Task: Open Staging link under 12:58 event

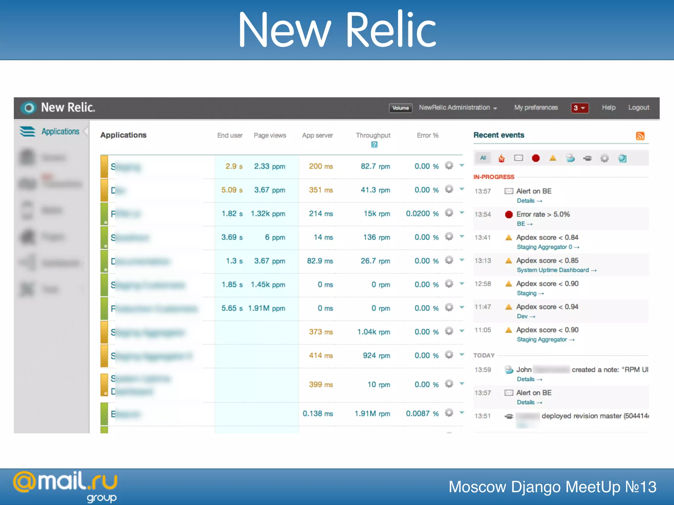Action: pos(530,293)
